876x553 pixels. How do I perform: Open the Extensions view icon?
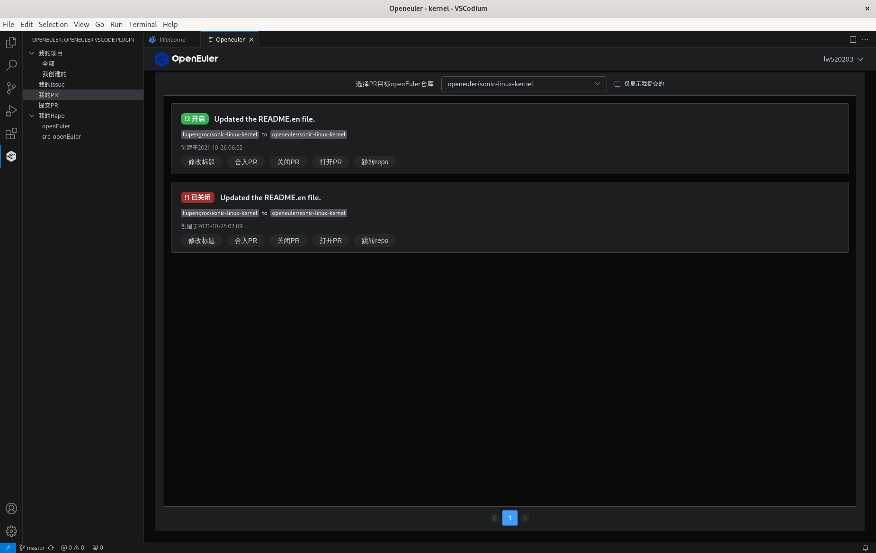coord(11,134)
